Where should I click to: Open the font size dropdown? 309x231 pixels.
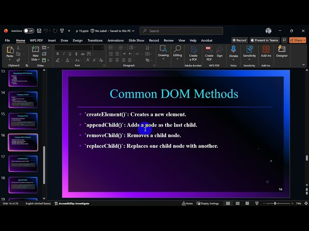click(102, 48)
